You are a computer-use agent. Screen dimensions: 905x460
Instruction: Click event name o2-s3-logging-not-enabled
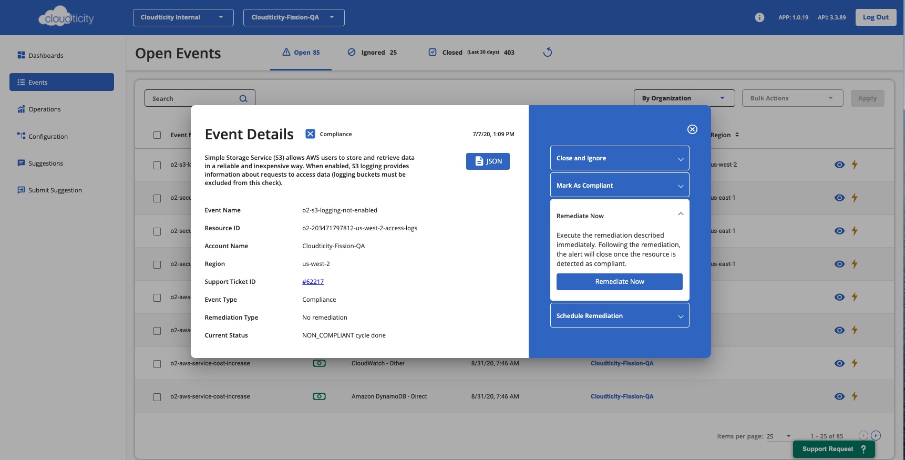[340, 210]
